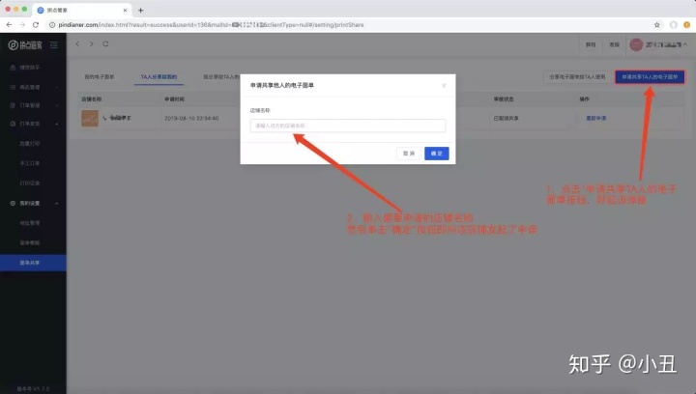Screen dimensions: 696x394
Task: Expand the 商品管理 sidebar menu
Action: point(33,87)
